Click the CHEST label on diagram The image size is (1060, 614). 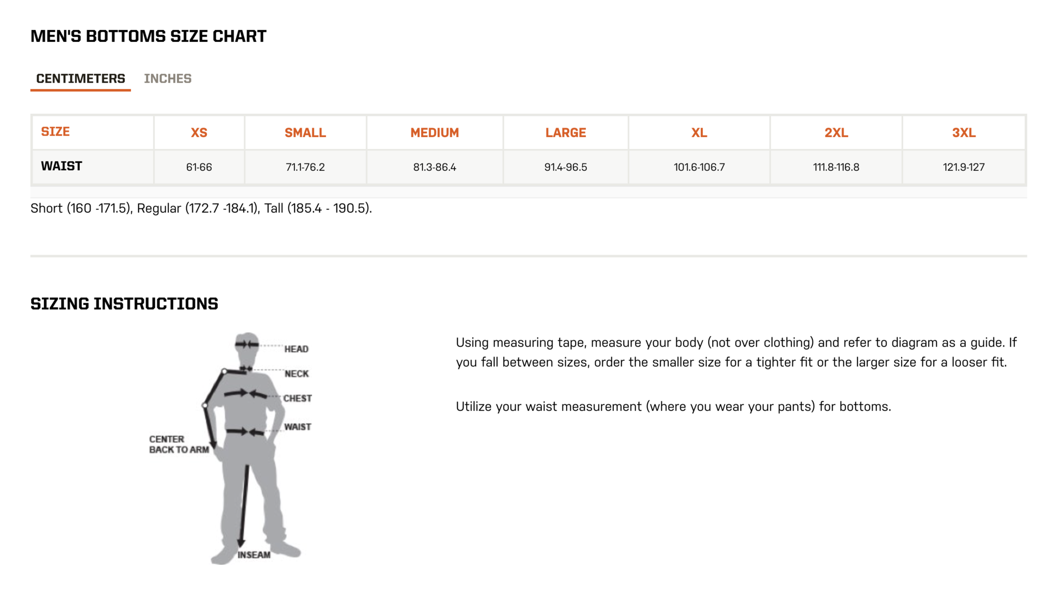click(297, 398)
